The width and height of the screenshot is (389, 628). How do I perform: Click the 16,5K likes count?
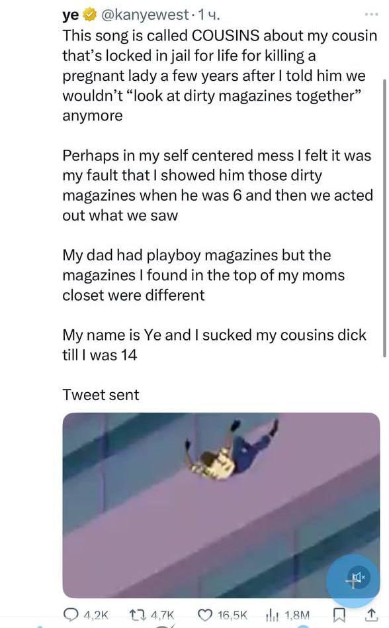(232, 614)
